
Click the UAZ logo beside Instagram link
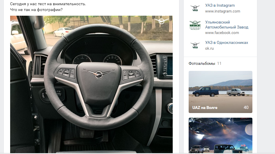(195, 8)
